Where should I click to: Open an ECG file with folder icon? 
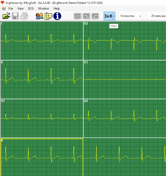pyautogui.click(x=6, y=16)
